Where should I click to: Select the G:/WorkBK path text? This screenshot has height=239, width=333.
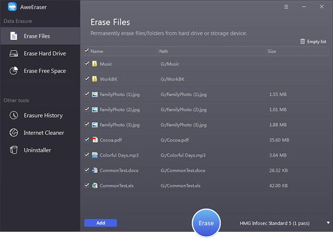point(172,79)
